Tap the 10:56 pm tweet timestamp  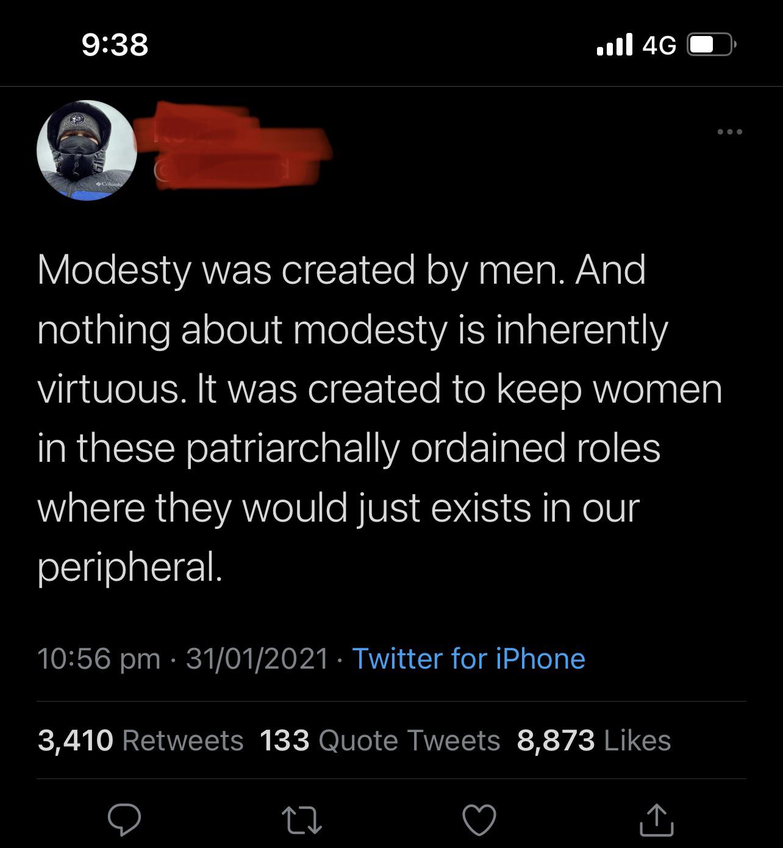[99, 659]
